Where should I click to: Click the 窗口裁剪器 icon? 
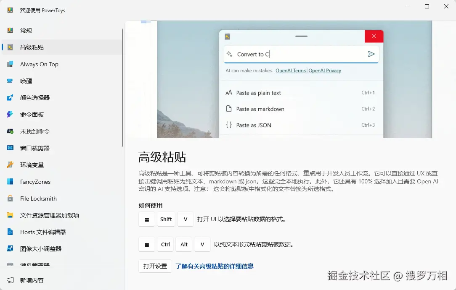click(x=10, y=148)
